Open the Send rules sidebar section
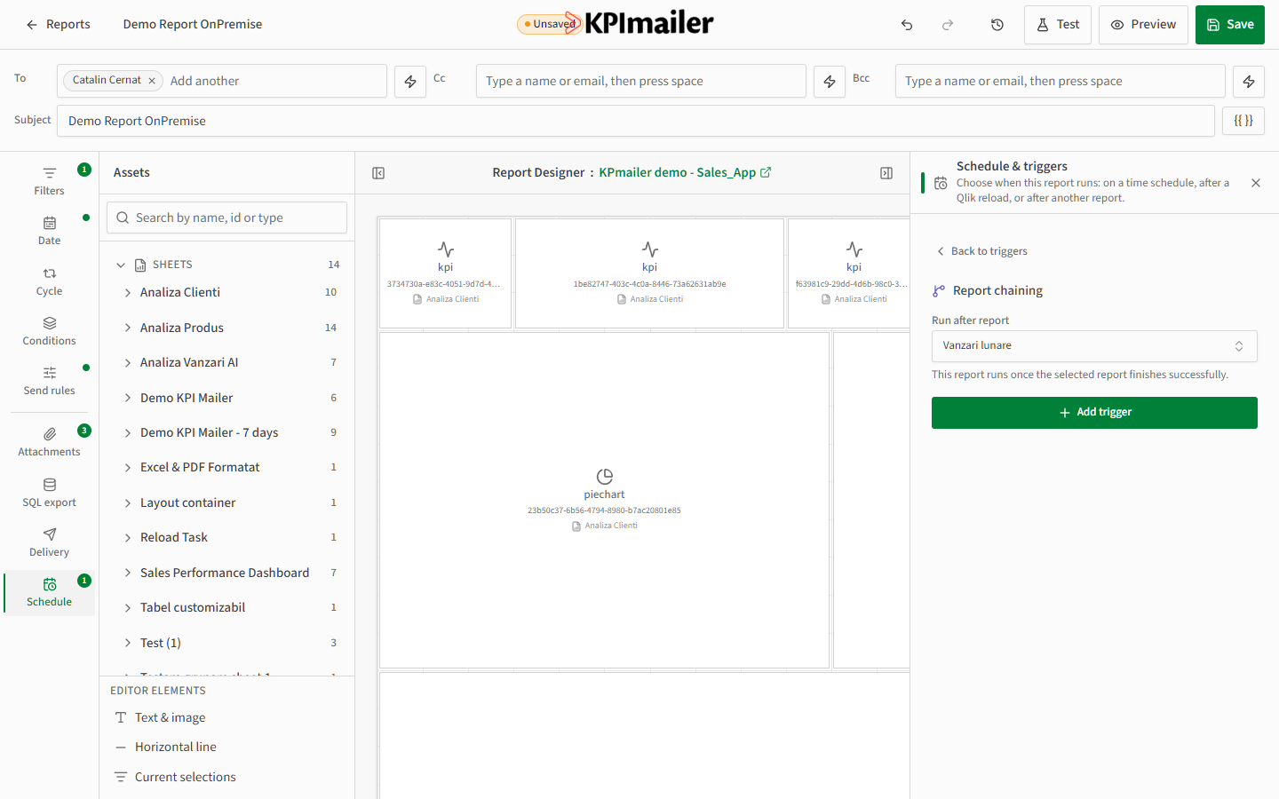Image resolution: width=1279 pixels, height=799 pixels. click(x=50, y=381)
